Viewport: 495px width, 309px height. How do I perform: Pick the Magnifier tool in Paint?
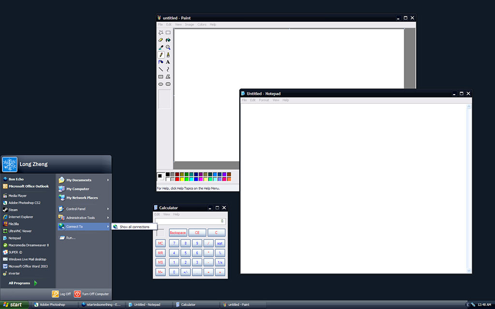[168, 47]
